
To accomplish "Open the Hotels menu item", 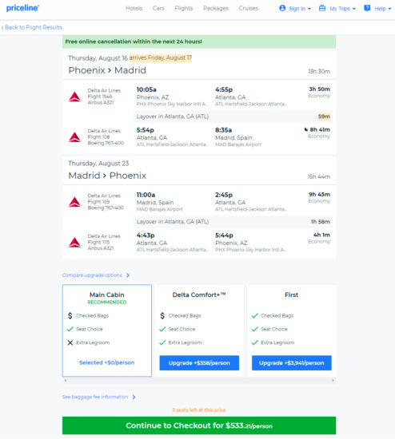I will click(134, 8).
